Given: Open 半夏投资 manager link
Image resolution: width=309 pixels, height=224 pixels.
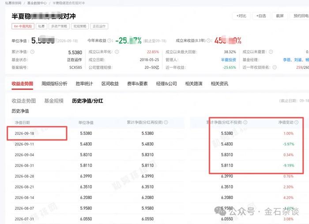Looking at the screenshot, I should pyautogui.click(x=228, y=60).
